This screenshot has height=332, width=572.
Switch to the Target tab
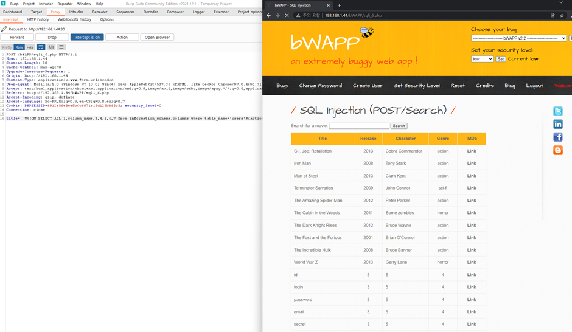(x=37, y=12)
